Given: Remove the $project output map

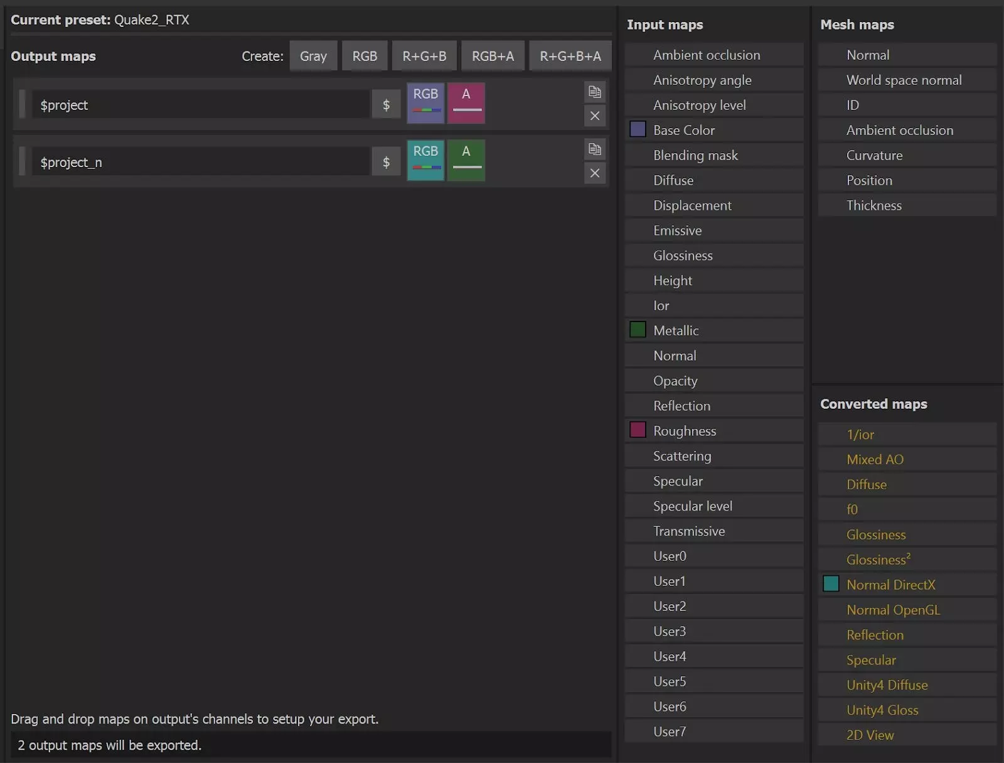Looking at the screenshot, I should tap(594, 116).
